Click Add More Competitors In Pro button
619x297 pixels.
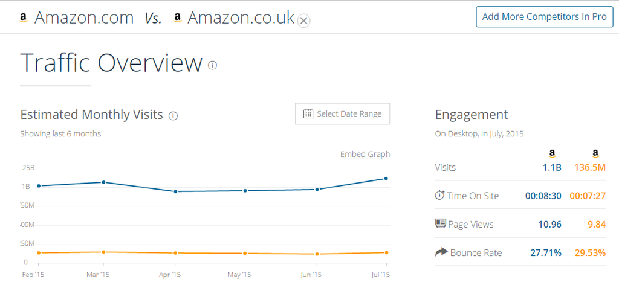pyautogui.click(x=545, y=16)
